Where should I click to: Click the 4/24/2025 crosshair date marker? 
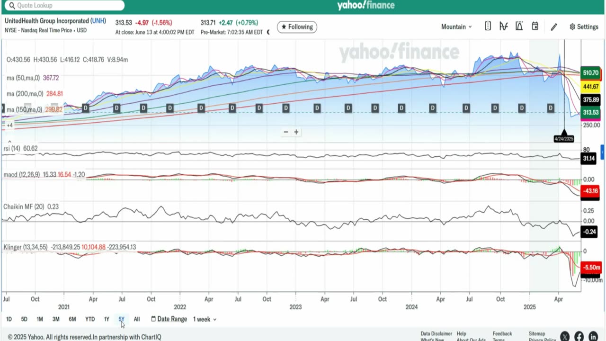564,139
